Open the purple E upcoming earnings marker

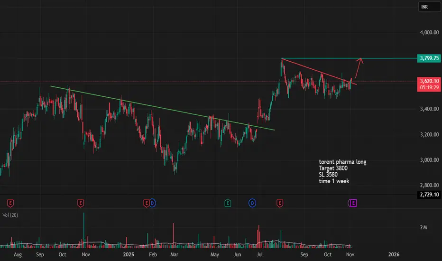[x=353, y=203]
